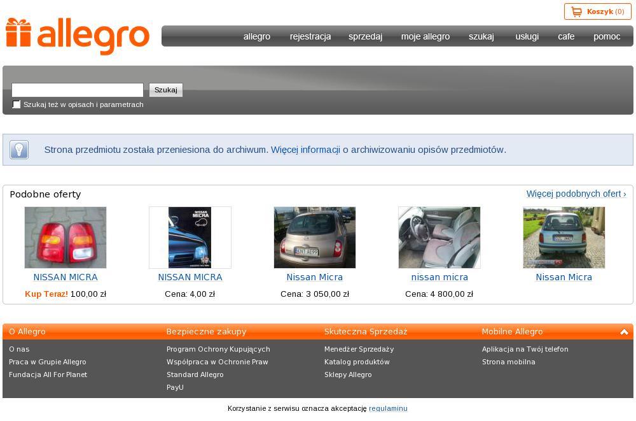Focus the search text field
636x421 pixels.
pyautogui.click(x=78, y=90)
